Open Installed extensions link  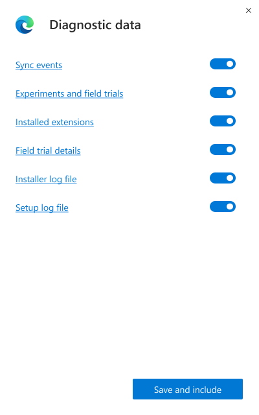pyautogui.click(x=54, y=123)
